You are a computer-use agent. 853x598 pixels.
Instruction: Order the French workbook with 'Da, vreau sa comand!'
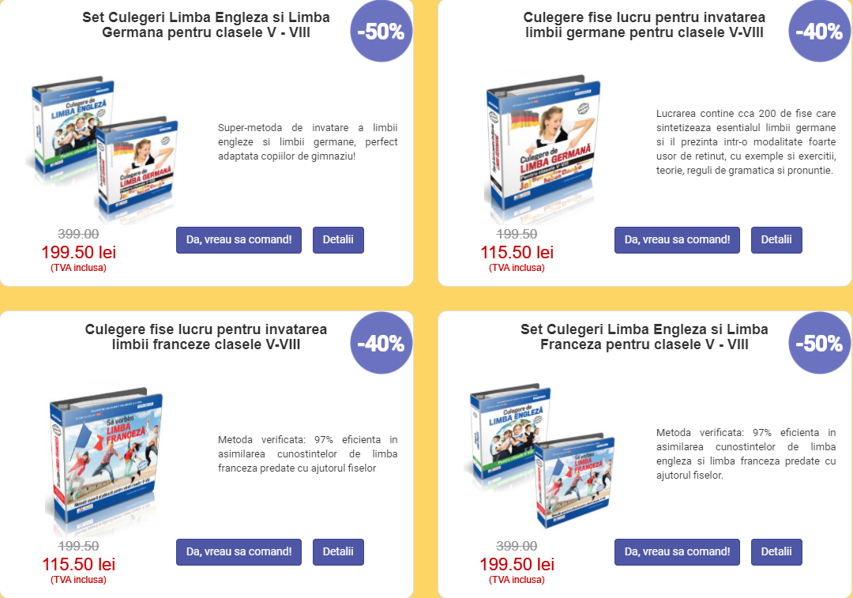click(239, 551)
